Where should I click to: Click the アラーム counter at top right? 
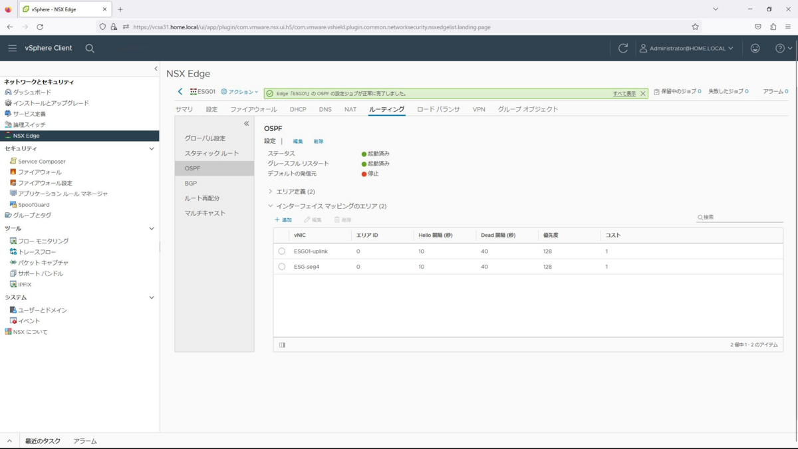pos(775,91)
